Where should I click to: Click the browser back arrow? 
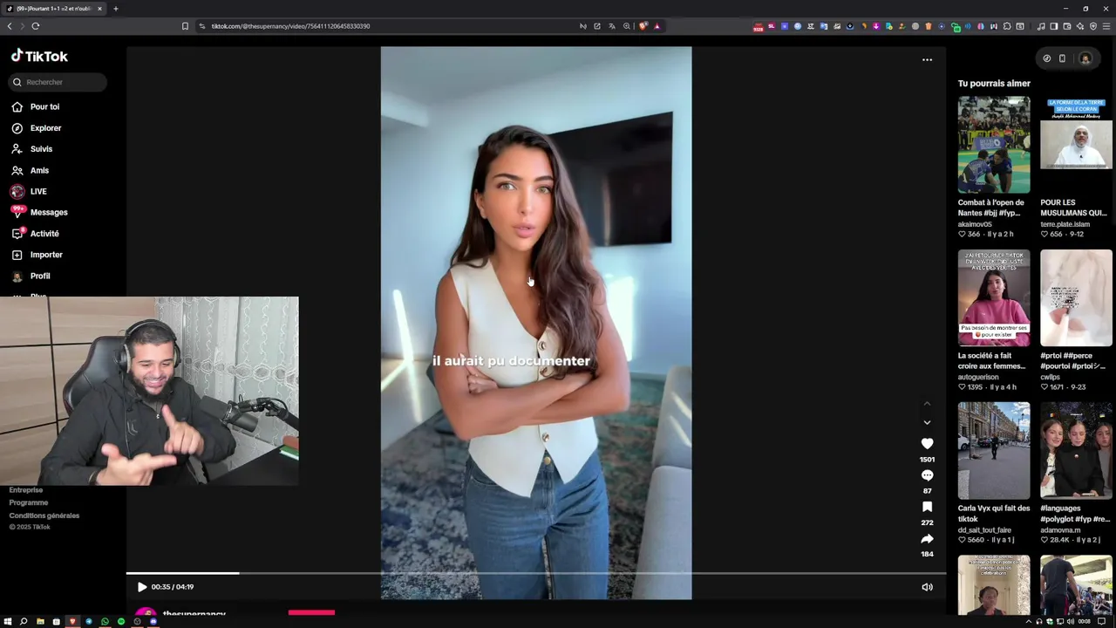click(10, 26)
